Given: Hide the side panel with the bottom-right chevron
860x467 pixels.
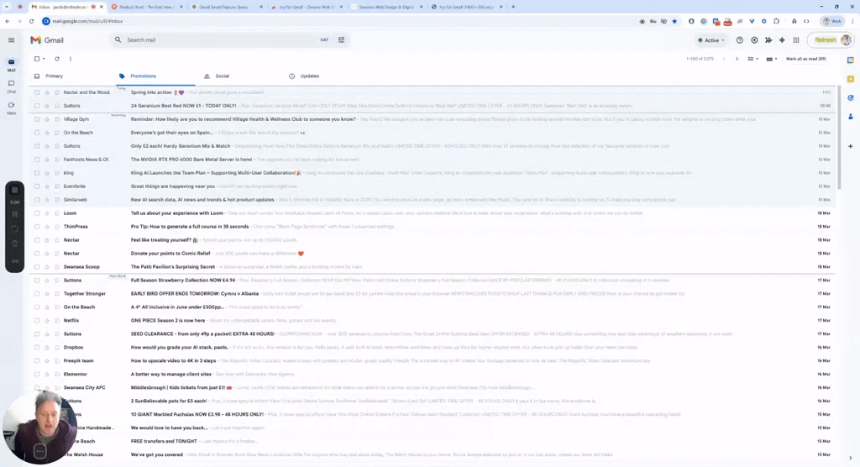Looking at the screenshot, I should pyautogui.click(x=850, y=458).
